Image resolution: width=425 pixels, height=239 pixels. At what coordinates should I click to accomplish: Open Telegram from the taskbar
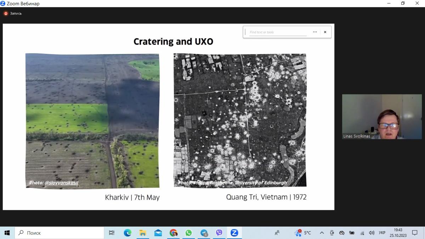point(204,233)
